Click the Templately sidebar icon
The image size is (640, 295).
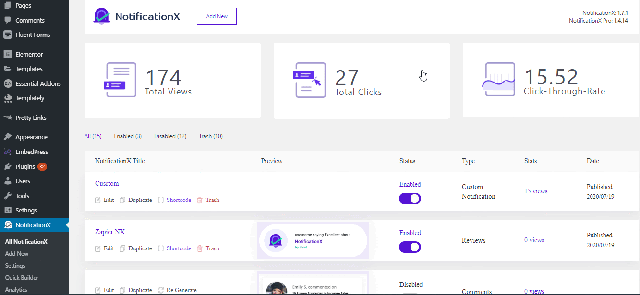tap(8, 98)
